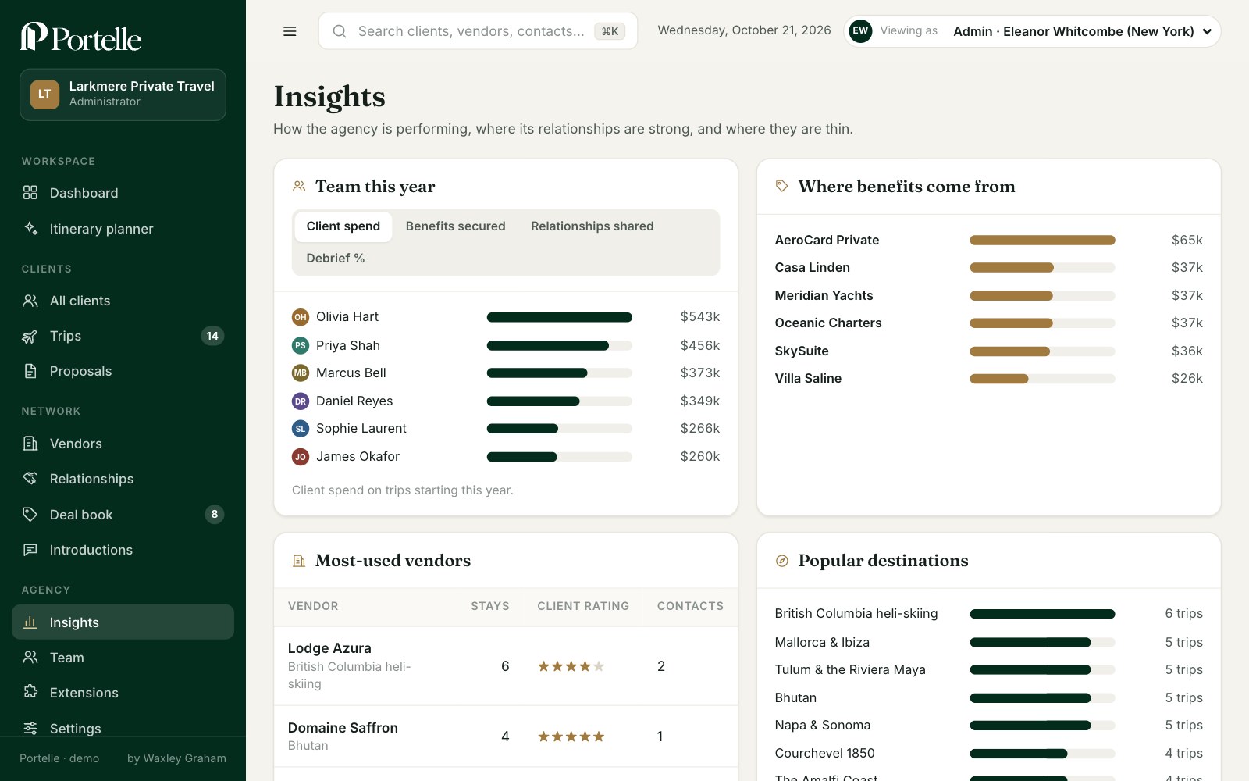This screenshot has width=1249, height=781.
Task: Click the Sophie Laurent row name
Action: pos(361,429)
